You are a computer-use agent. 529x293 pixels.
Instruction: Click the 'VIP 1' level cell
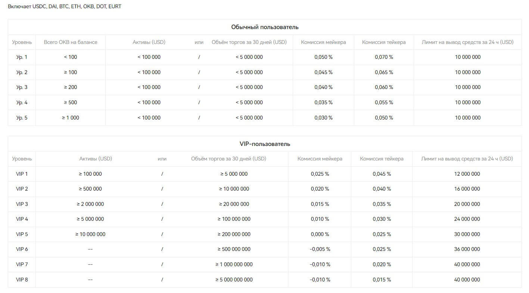(22, 174)
